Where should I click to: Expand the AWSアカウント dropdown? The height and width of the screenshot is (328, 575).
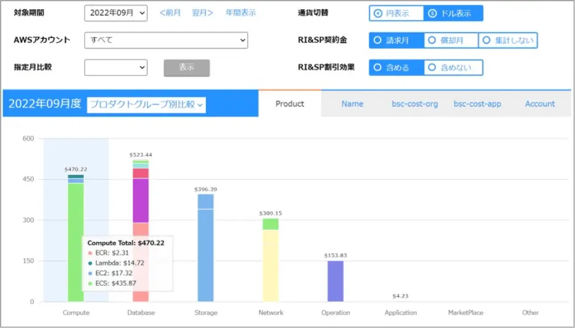[x=166, y=40]
